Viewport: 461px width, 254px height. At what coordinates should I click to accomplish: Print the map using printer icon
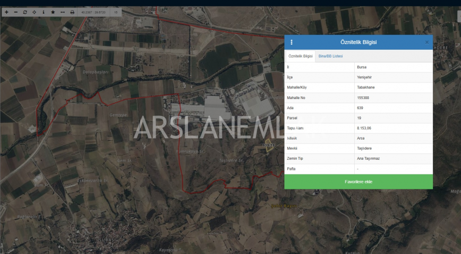tap(72, 12)
